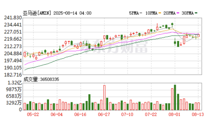Image resolution: width=205 pixels, height=125 pixels.
Task: Click the timestamp 2025-08-14 04:00
Action: click(x=72, y=13)
